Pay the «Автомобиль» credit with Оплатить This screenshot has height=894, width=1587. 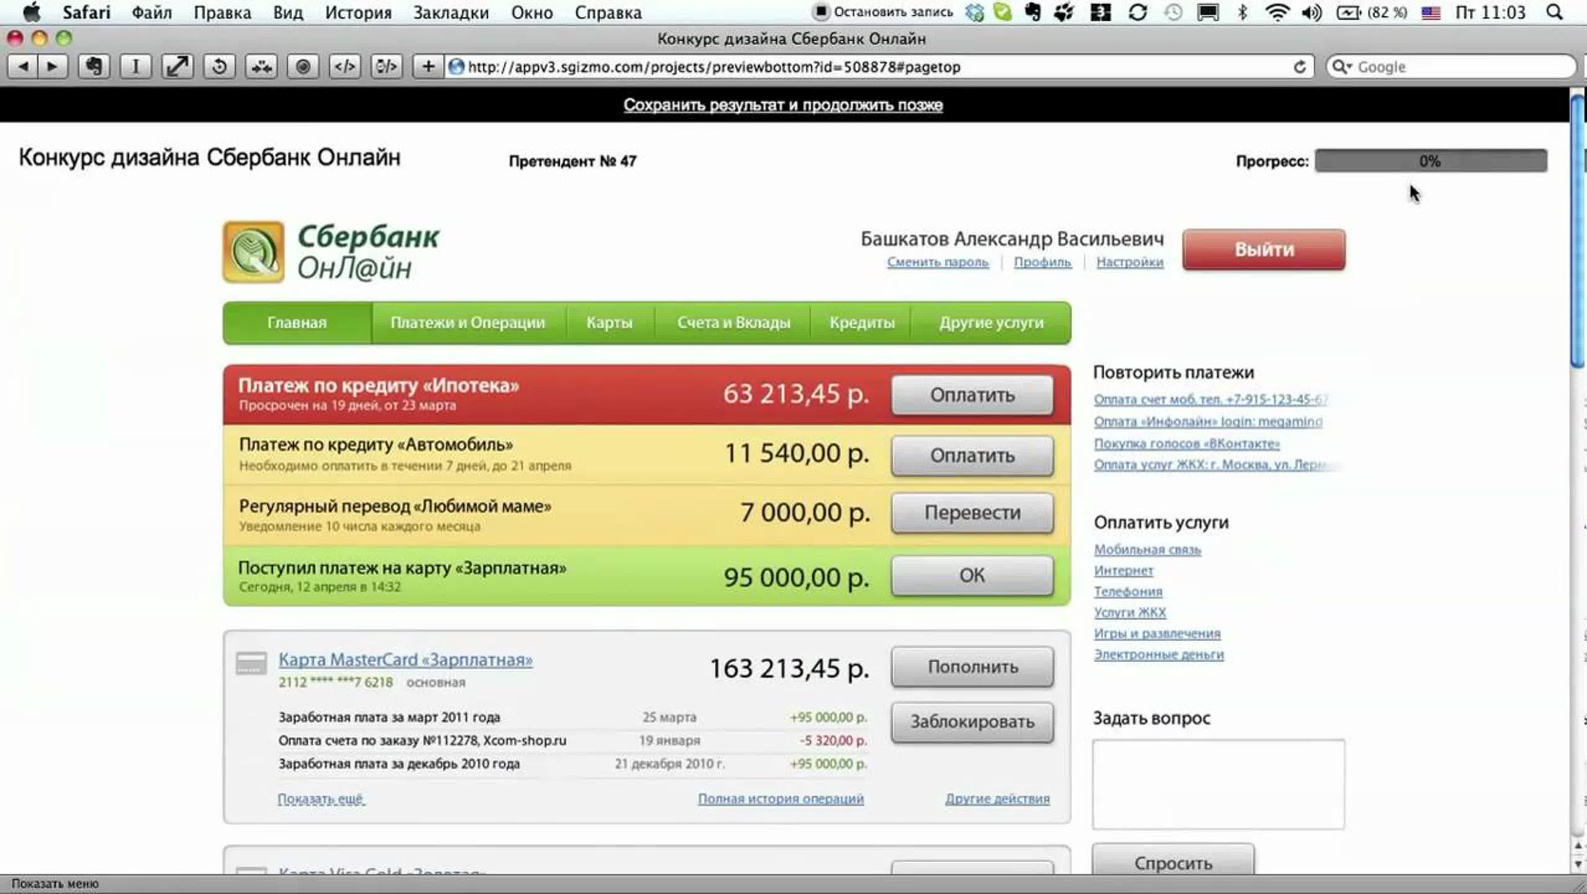(x=972, y=456)
